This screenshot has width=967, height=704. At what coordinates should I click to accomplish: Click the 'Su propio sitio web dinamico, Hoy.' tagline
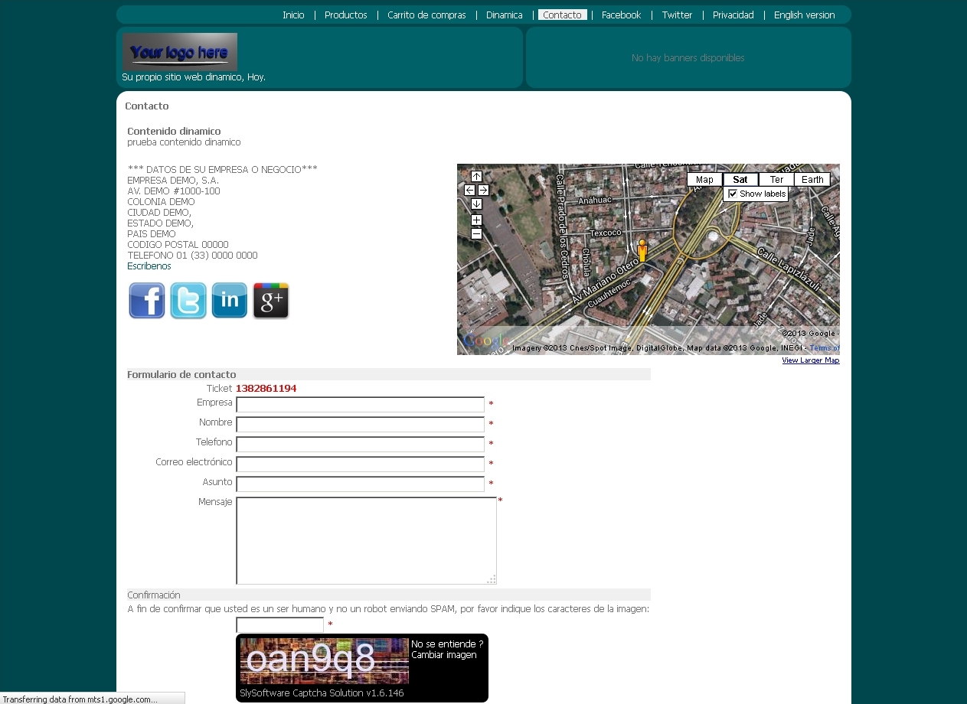(x=194, y=77)
